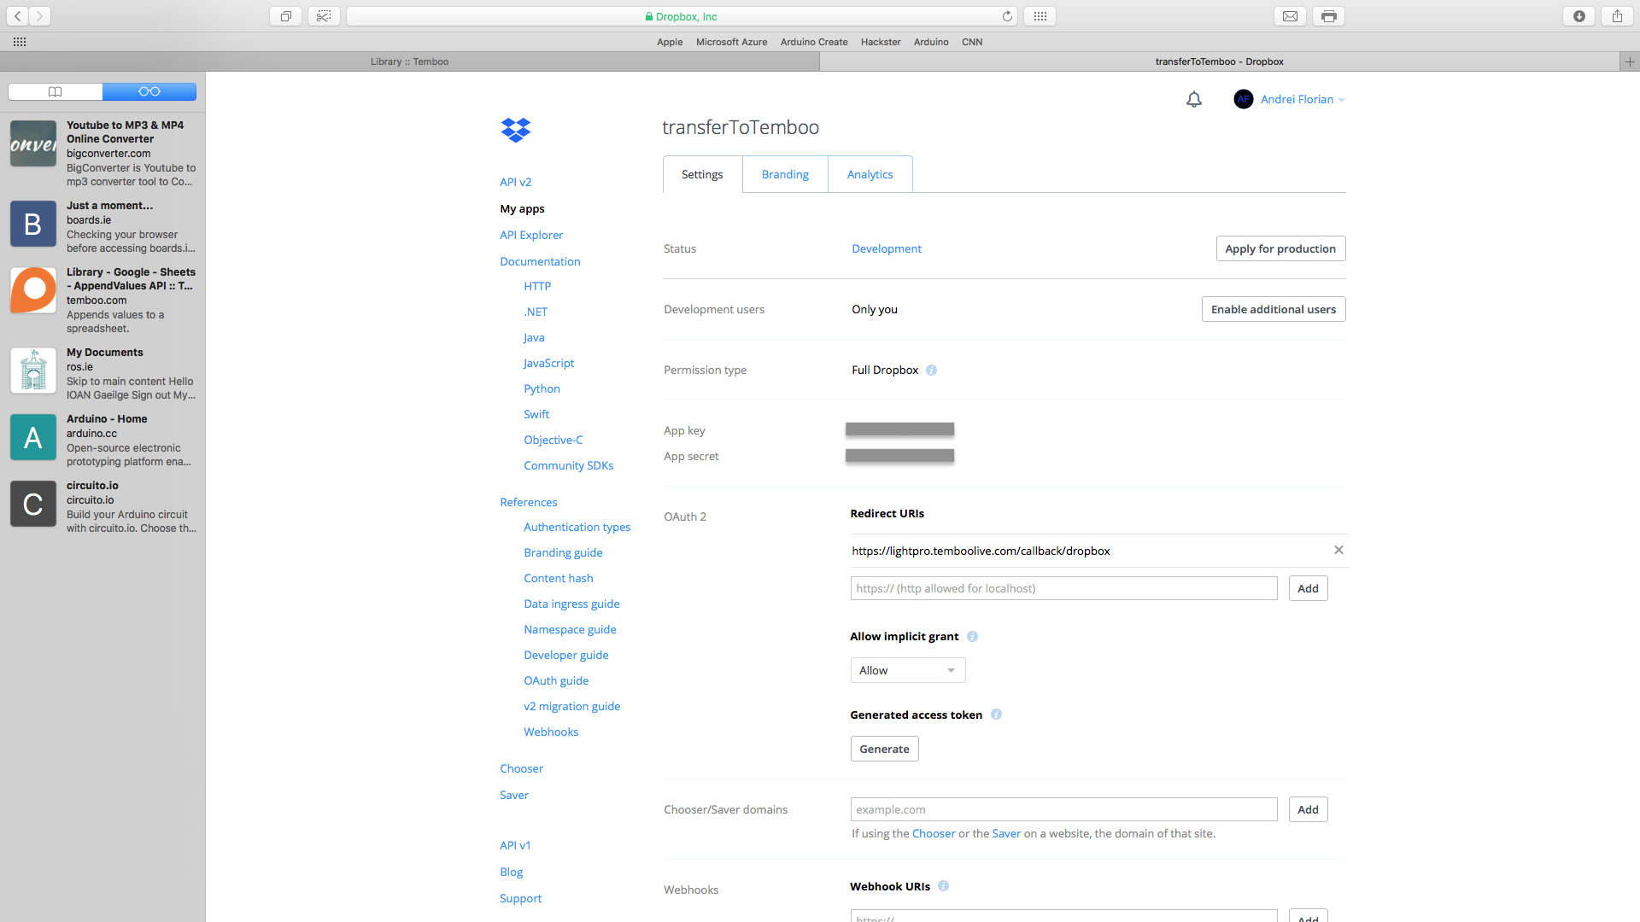Screen dimensions: 1640x922
Task: Switch to the Analytics tab
Action: 870,173
